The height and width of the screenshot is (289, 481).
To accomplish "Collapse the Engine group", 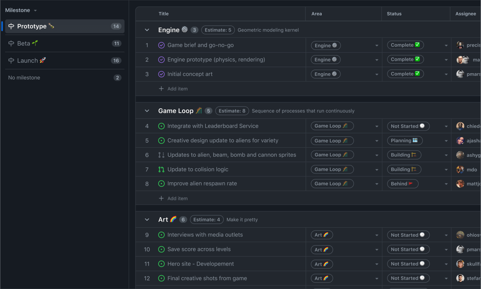I will click(147, 30).
